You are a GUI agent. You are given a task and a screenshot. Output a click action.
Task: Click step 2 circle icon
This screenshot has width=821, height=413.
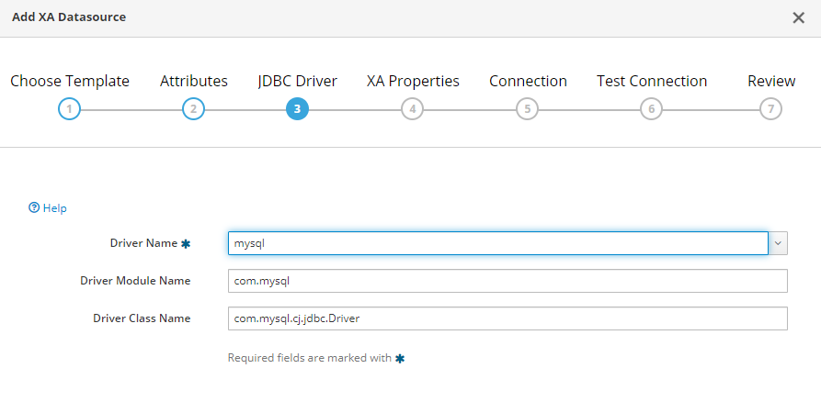[193, 109]
